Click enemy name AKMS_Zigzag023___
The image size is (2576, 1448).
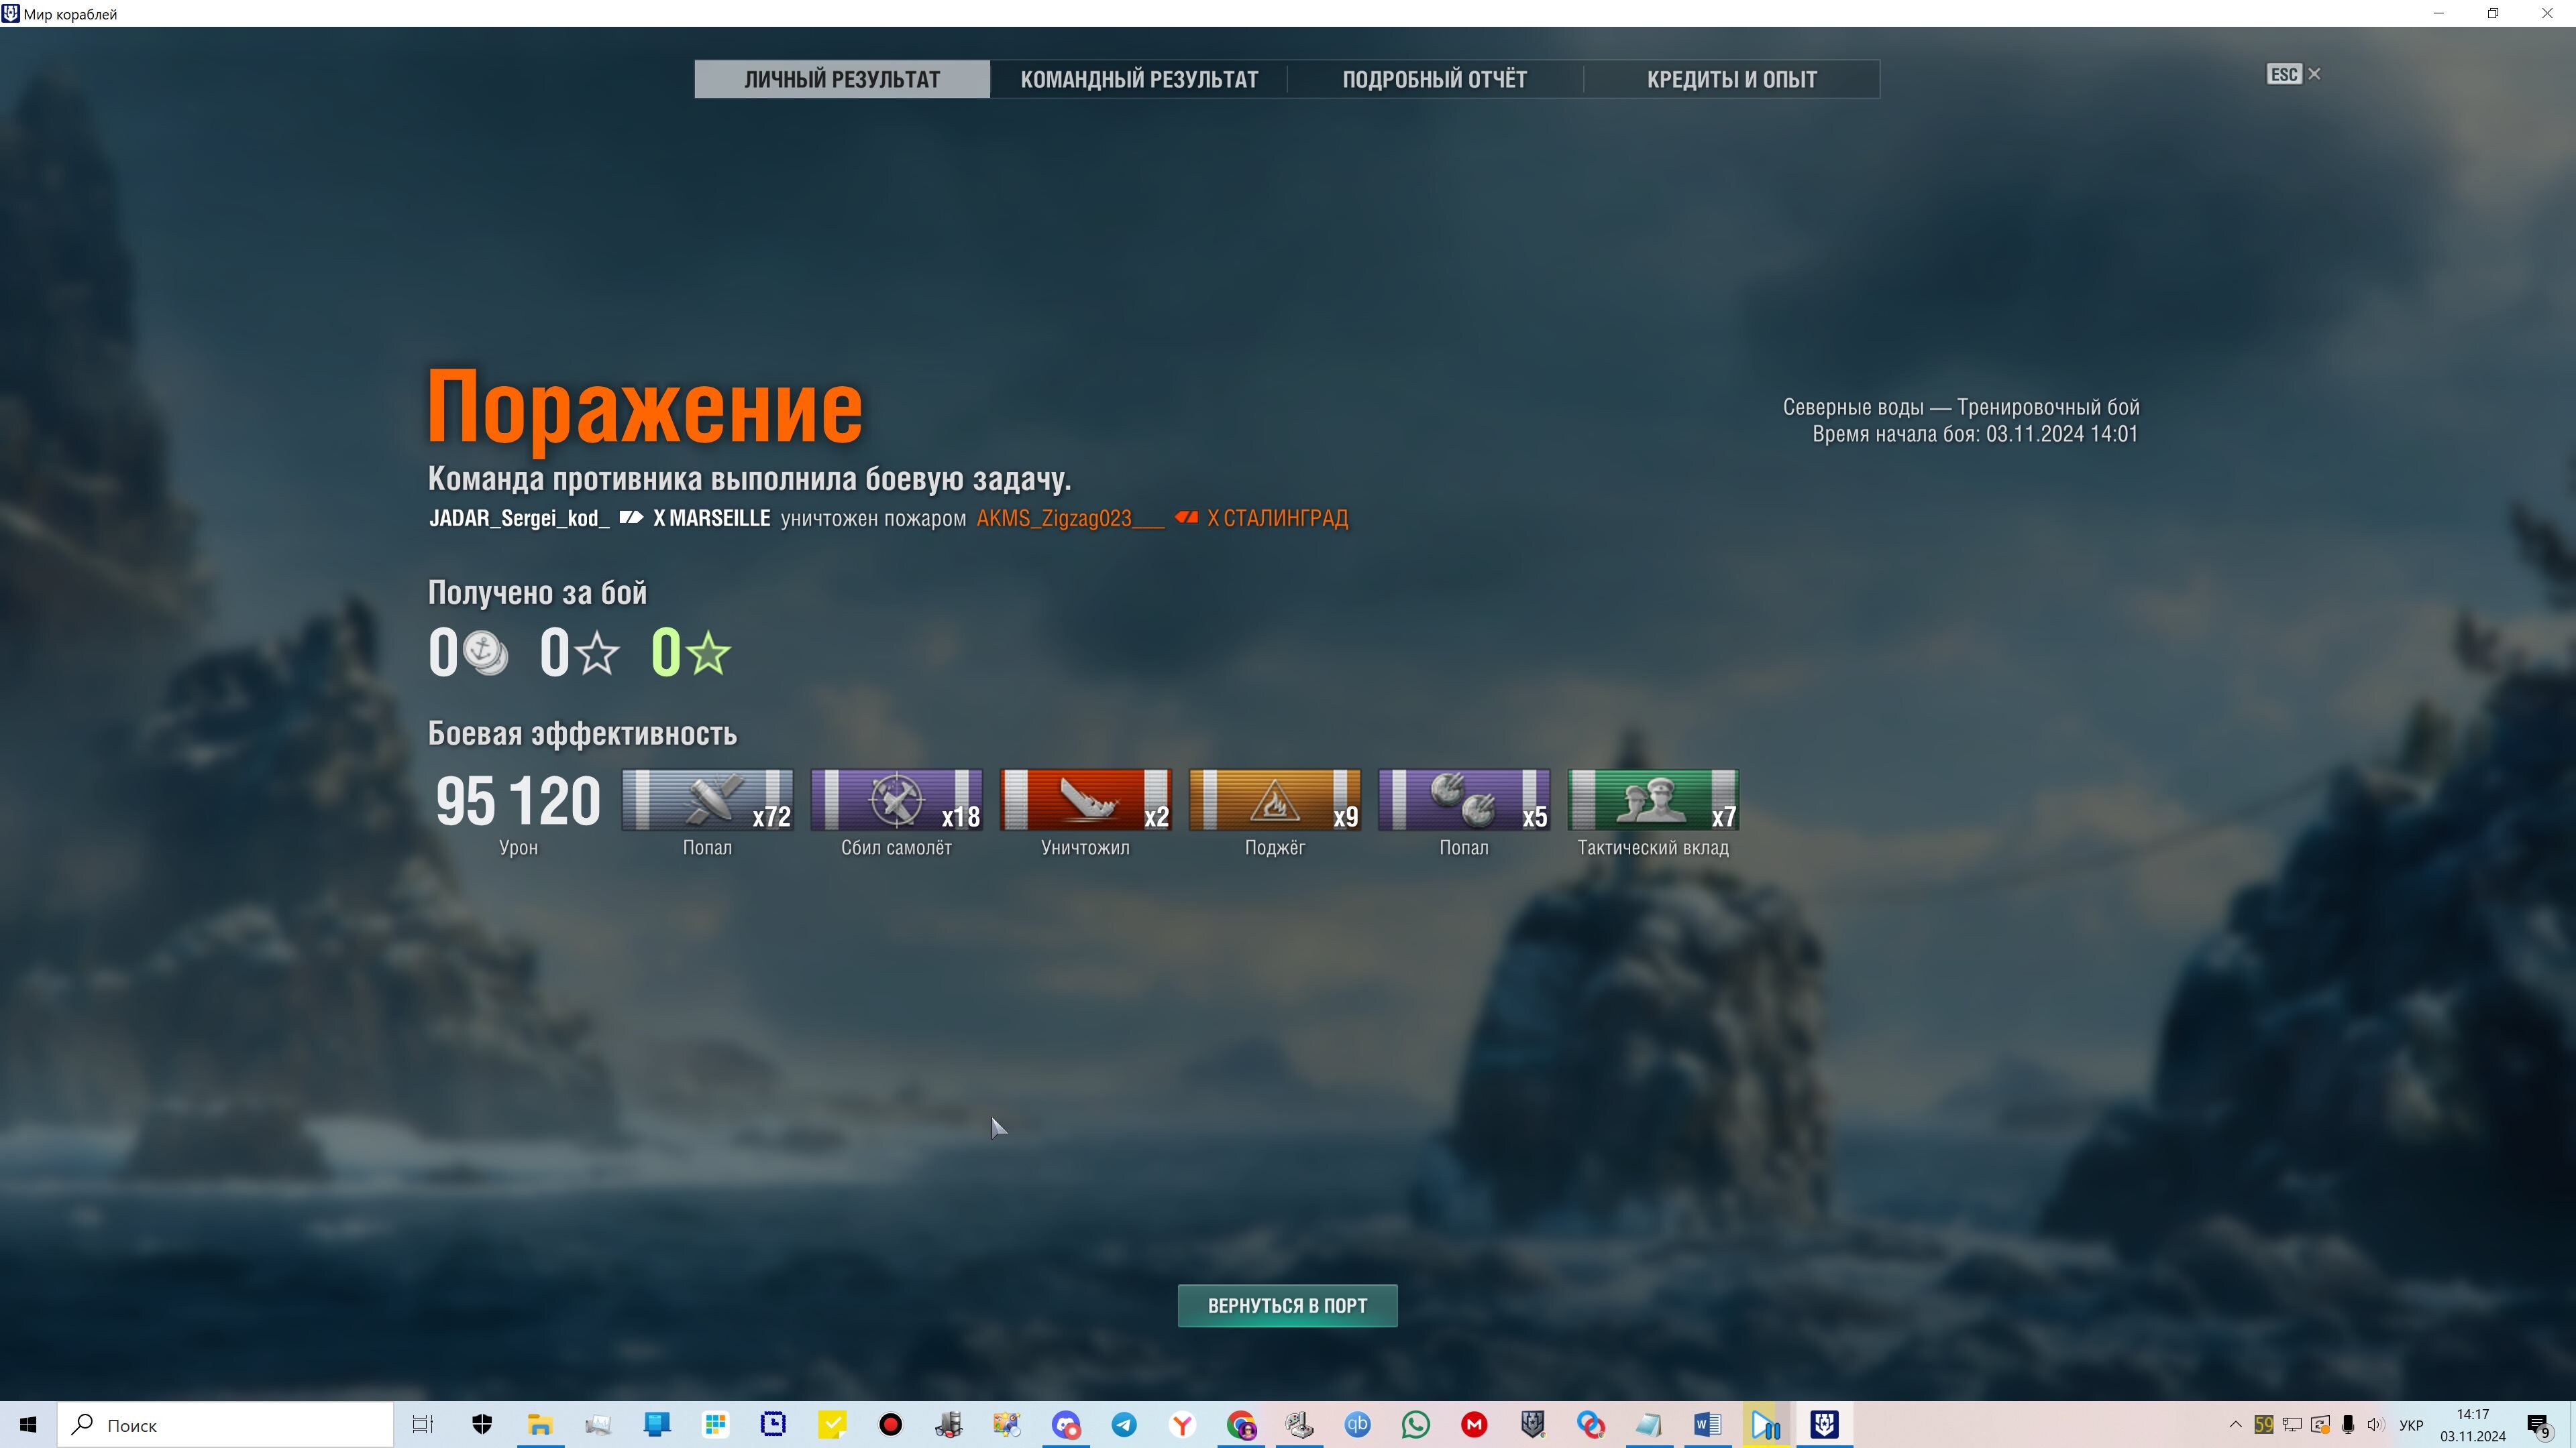coord(1070,518)
